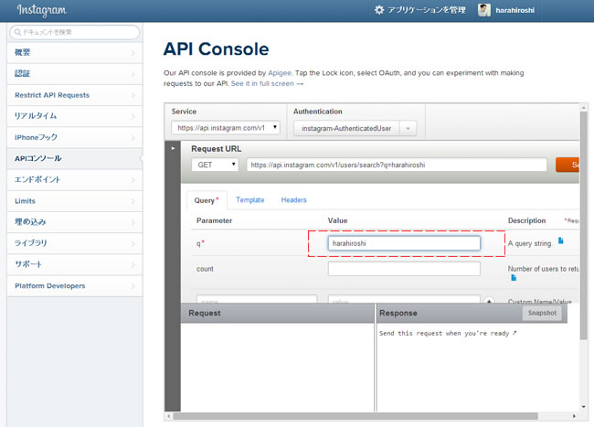The image size is (594, 427).
Task: Click the Instagram logo in header
Action: (x=42, y=10)
